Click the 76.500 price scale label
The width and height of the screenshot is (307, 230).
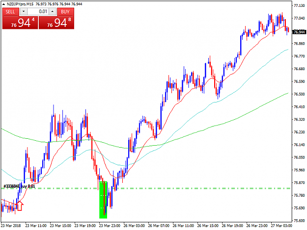299,94
